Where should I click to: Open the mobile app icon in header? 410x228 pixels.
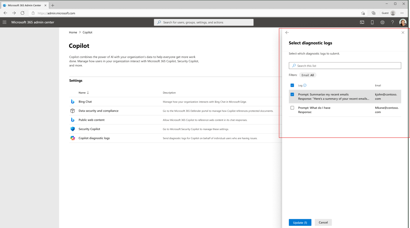pos(372,22)
